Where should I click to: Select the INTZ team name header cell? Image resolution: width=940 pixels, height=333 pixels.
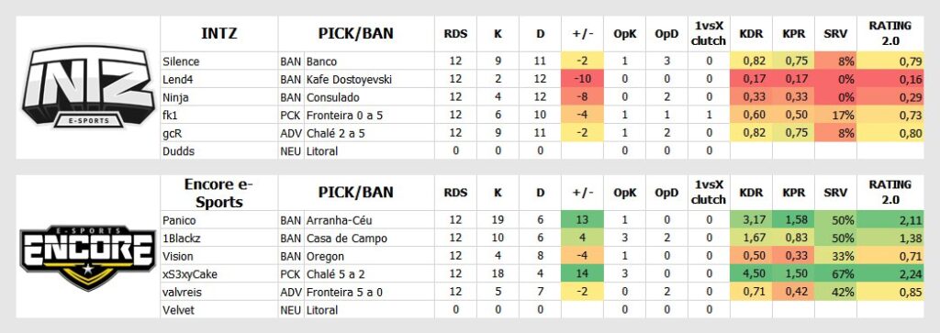[218, 34]
